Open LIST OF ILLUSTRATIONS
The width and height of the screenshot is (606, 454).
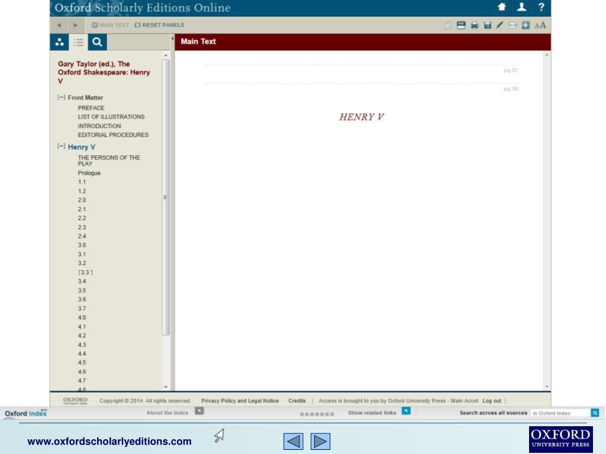pos(111,116)
